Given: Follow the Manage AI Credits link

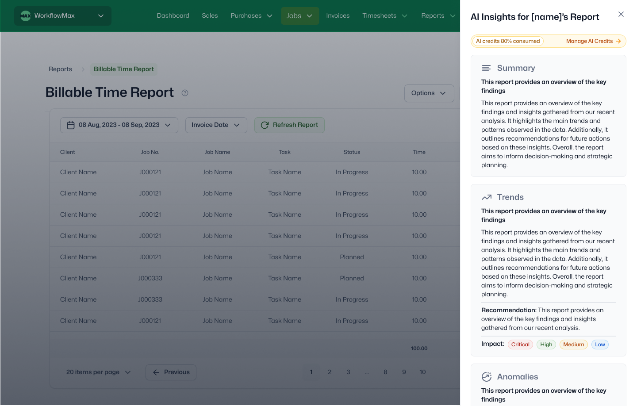Looking at the screenshot, I should click(590, 41).
